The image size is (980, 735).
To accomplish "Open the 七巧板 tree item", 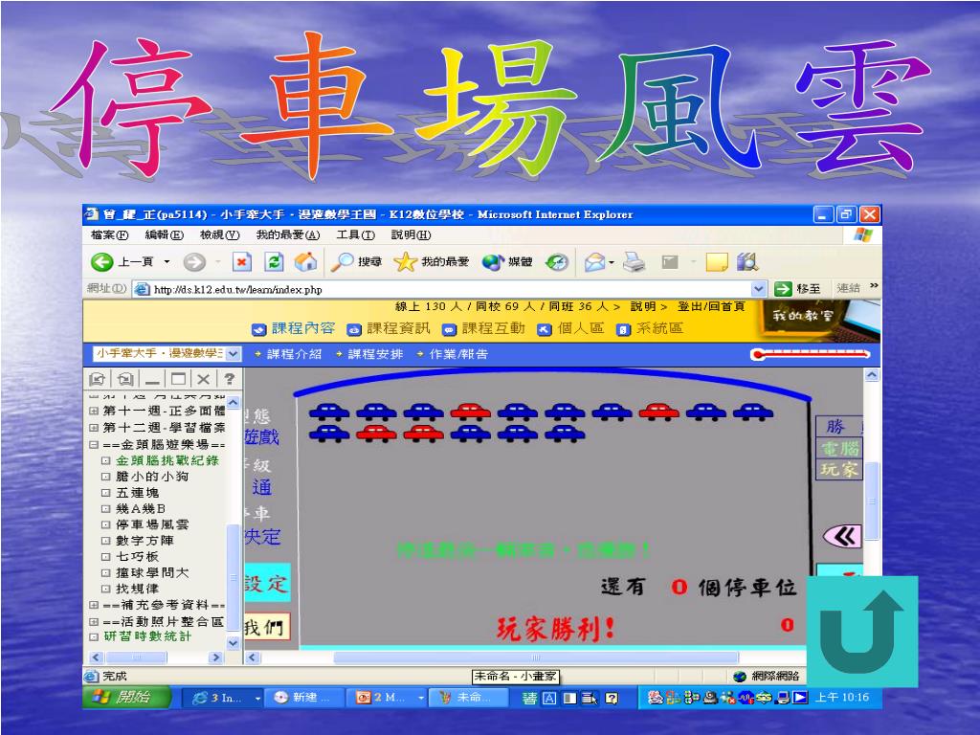I will click(138, 556).
